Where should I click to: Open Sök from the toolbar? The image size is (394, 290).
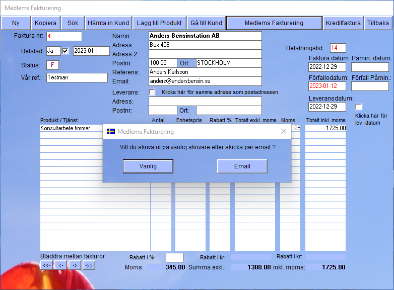pos(73,23)
